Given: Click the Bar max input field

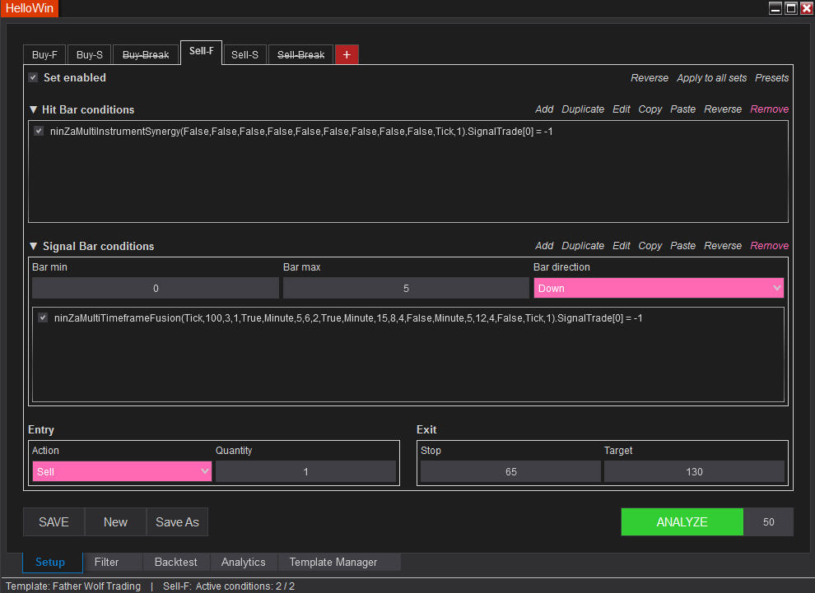Looking at the screenshot, I should [406, 289].
